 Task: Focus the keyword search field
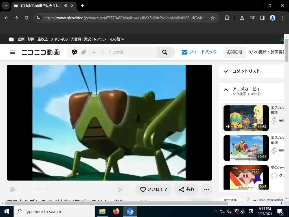[123, 52]
